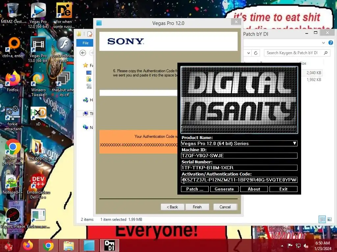Open the Chrome 'i know you people we...' shortcut
The width and height of the screenshot is (337, 252).
coord(13,152)
